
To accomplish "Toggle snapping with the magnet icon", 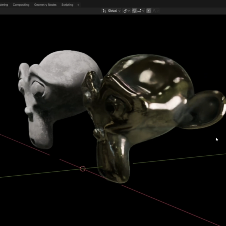I will point(134,11).
